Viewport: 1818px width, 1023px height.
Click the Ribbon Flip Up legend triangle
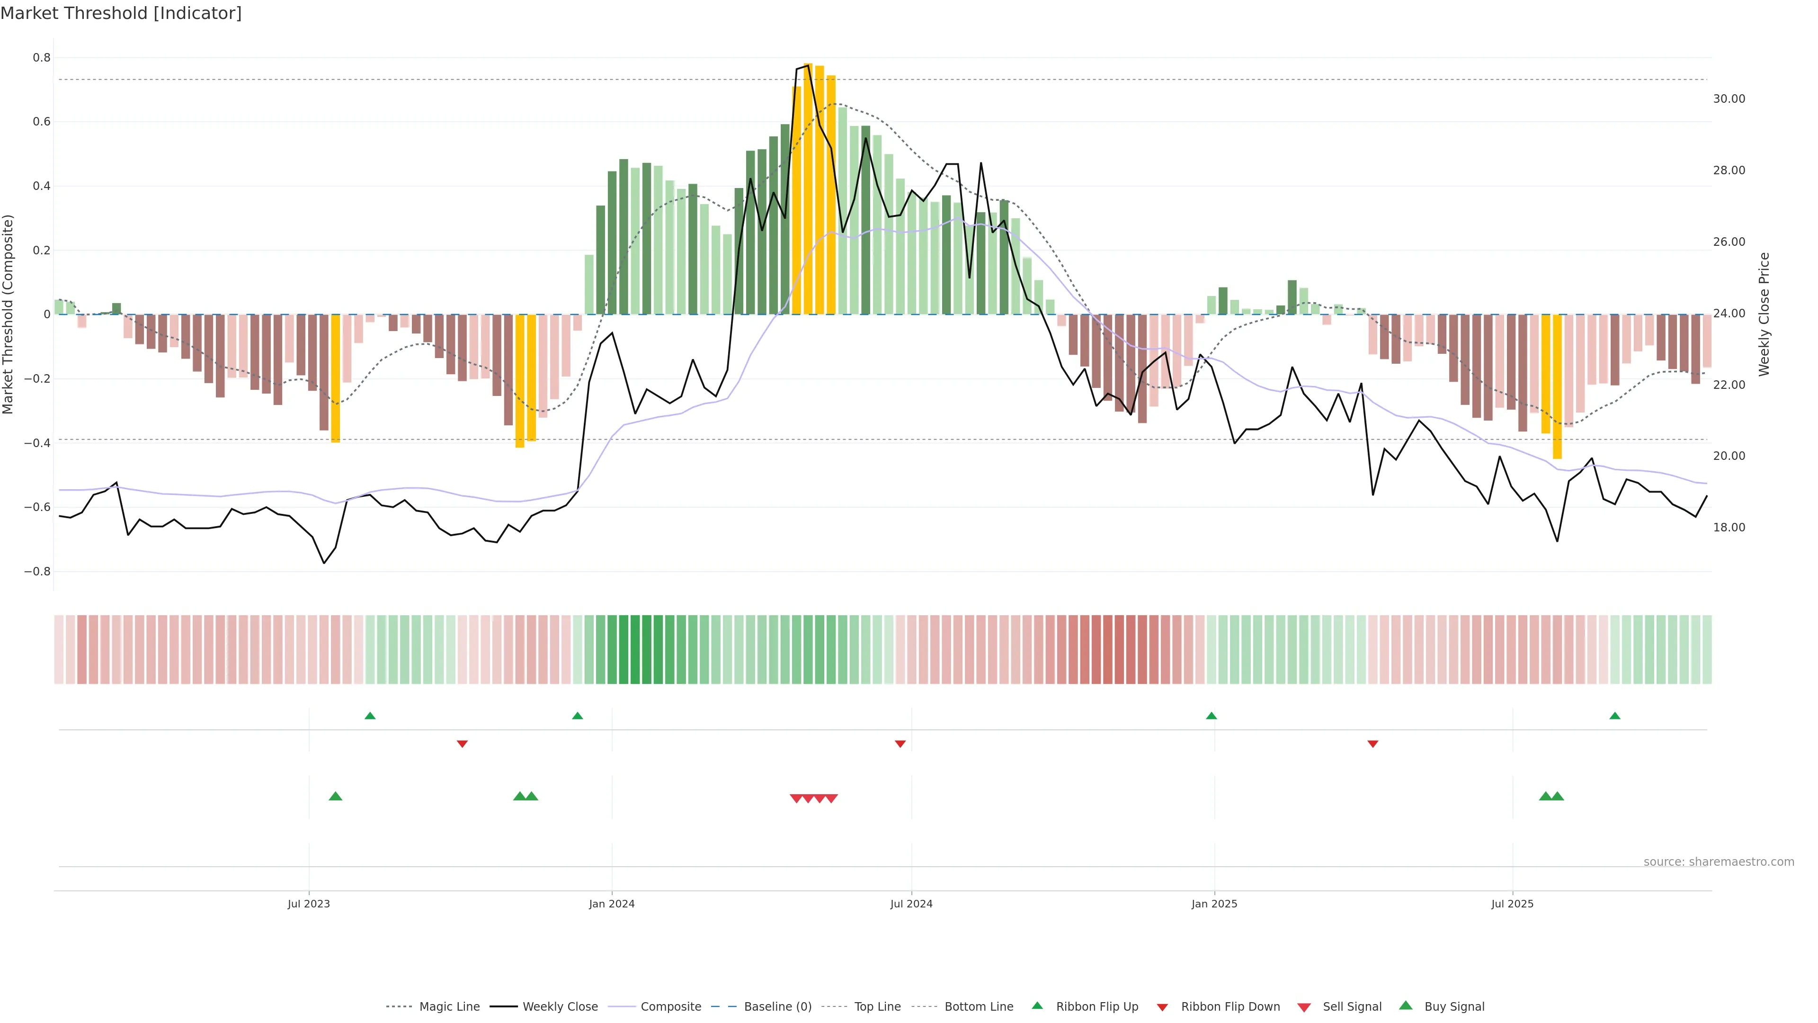(x=1037, y=1005)
